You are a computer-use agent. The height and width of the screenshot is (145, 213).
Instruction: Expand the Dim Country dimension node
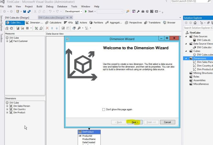pos(7,109)
